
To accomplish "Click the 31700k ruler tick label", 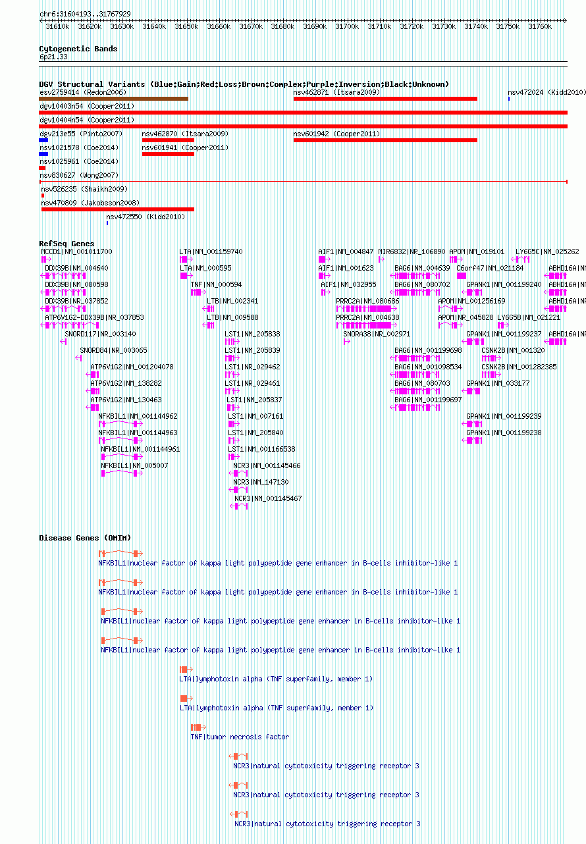I will (347, 26).
